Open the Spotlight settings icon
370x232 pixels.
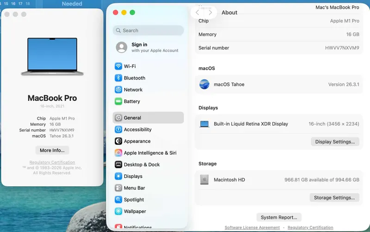(x=118, y=200)
